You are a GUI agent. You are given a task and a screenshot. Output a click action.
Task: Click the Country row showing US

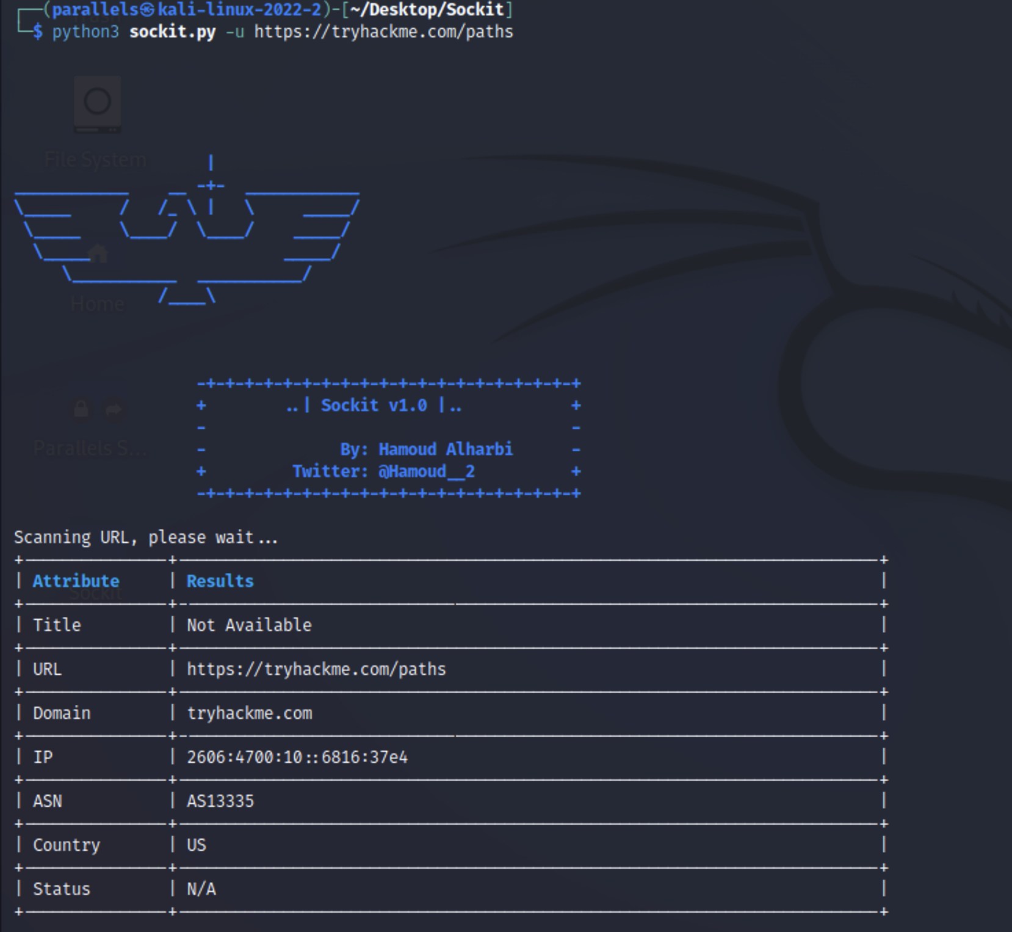pyautogui.click(x=197, y=845)
